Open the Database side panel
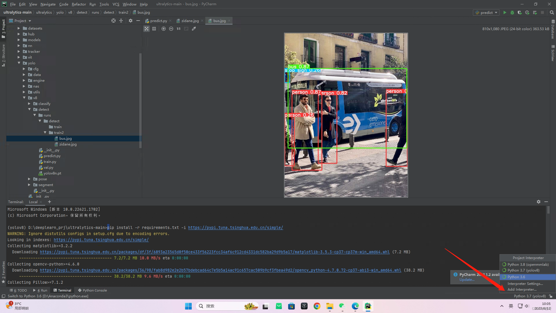 (553, 29)
